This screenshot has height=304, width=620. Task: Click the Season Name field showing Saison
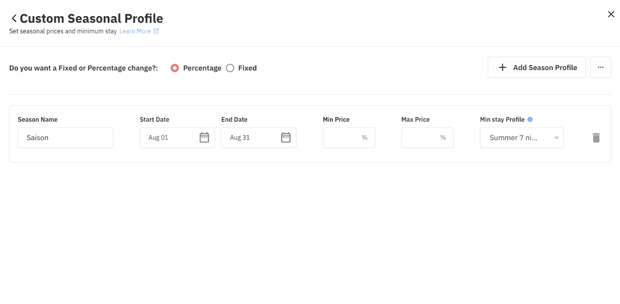(x=65, y=137)
